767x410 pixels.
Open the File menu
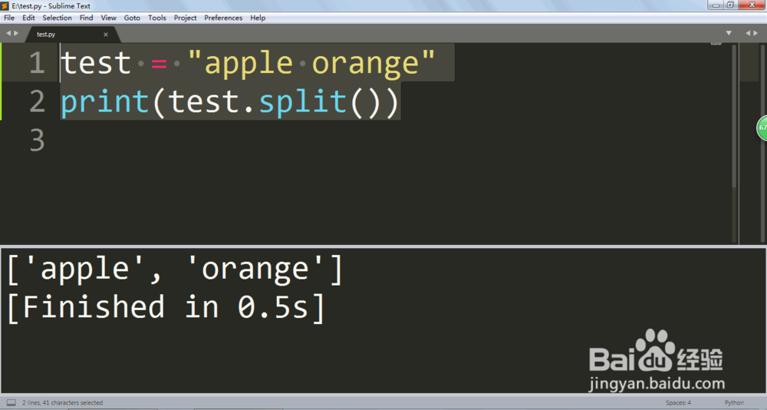(x=9, y=18)
